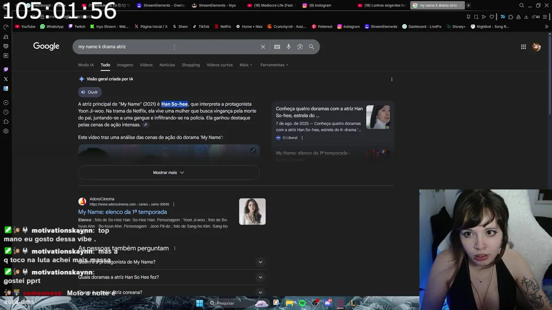The width and height of the screenshot is (552, 310).
Task: Open the Google apps grid
Action: (524, 47)
